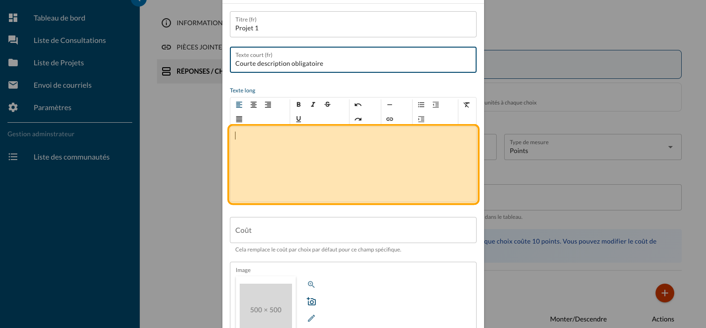Open Liste des communautés page
The height and width of the screenshot is (328, 706).
coord(71,157)
